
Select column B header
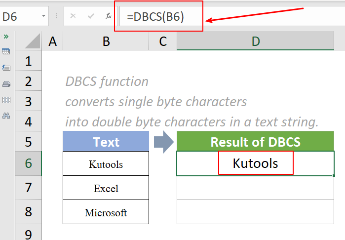(106, 42)
